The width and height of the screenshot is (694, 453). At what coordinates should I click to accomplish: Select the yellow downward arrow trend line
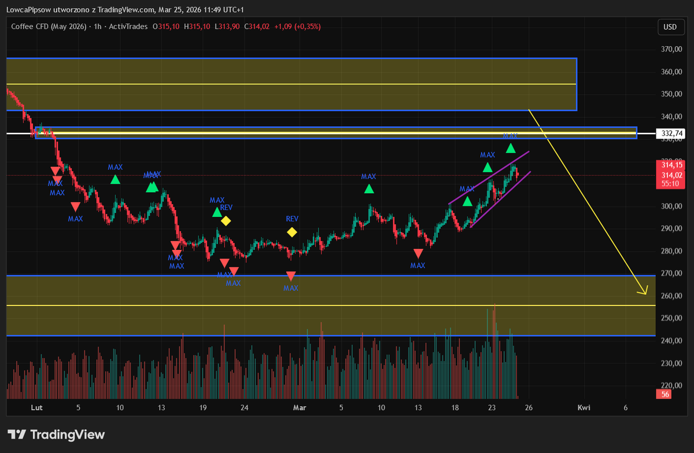(x=588, y=201)
